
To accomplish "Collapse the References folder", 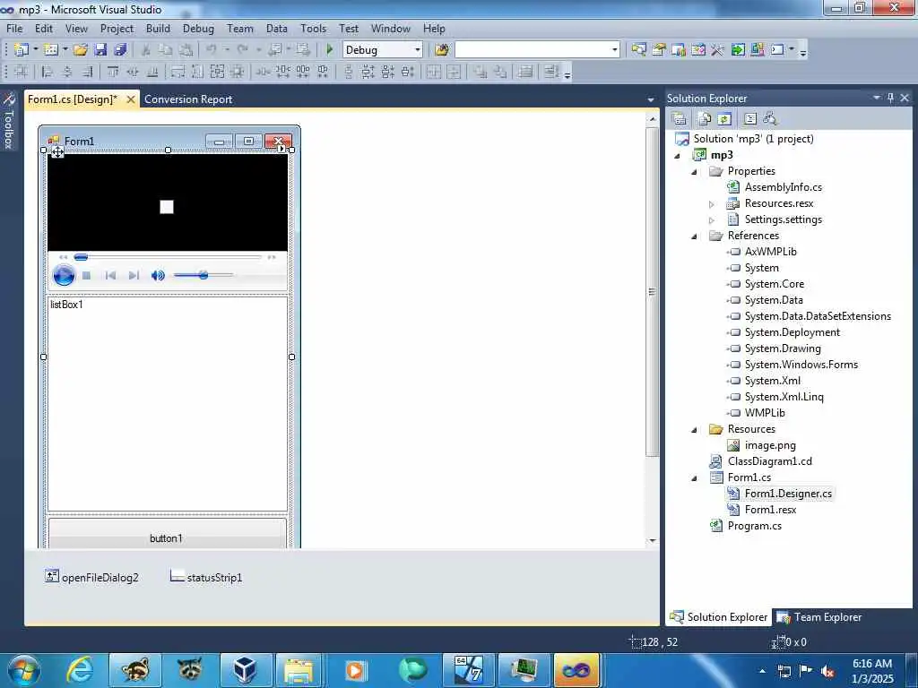I will click(695, 236).
